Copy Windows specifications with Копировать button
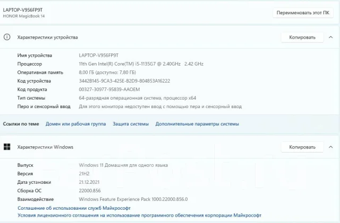This screenshot has height=223, width=340. (302, 147)
